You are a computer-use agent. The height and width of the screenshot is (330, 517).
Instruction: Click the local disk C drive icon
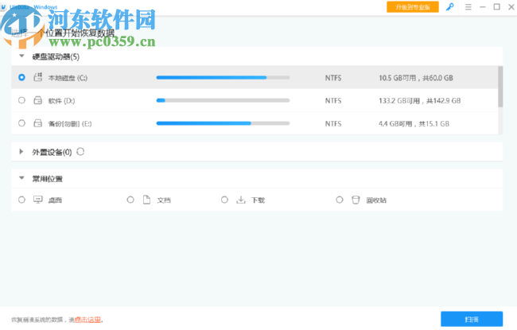click(38, 77)
